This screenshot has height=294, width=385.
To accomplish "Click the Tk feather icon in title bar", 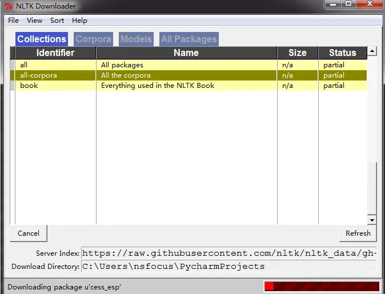I will [9, 6].
